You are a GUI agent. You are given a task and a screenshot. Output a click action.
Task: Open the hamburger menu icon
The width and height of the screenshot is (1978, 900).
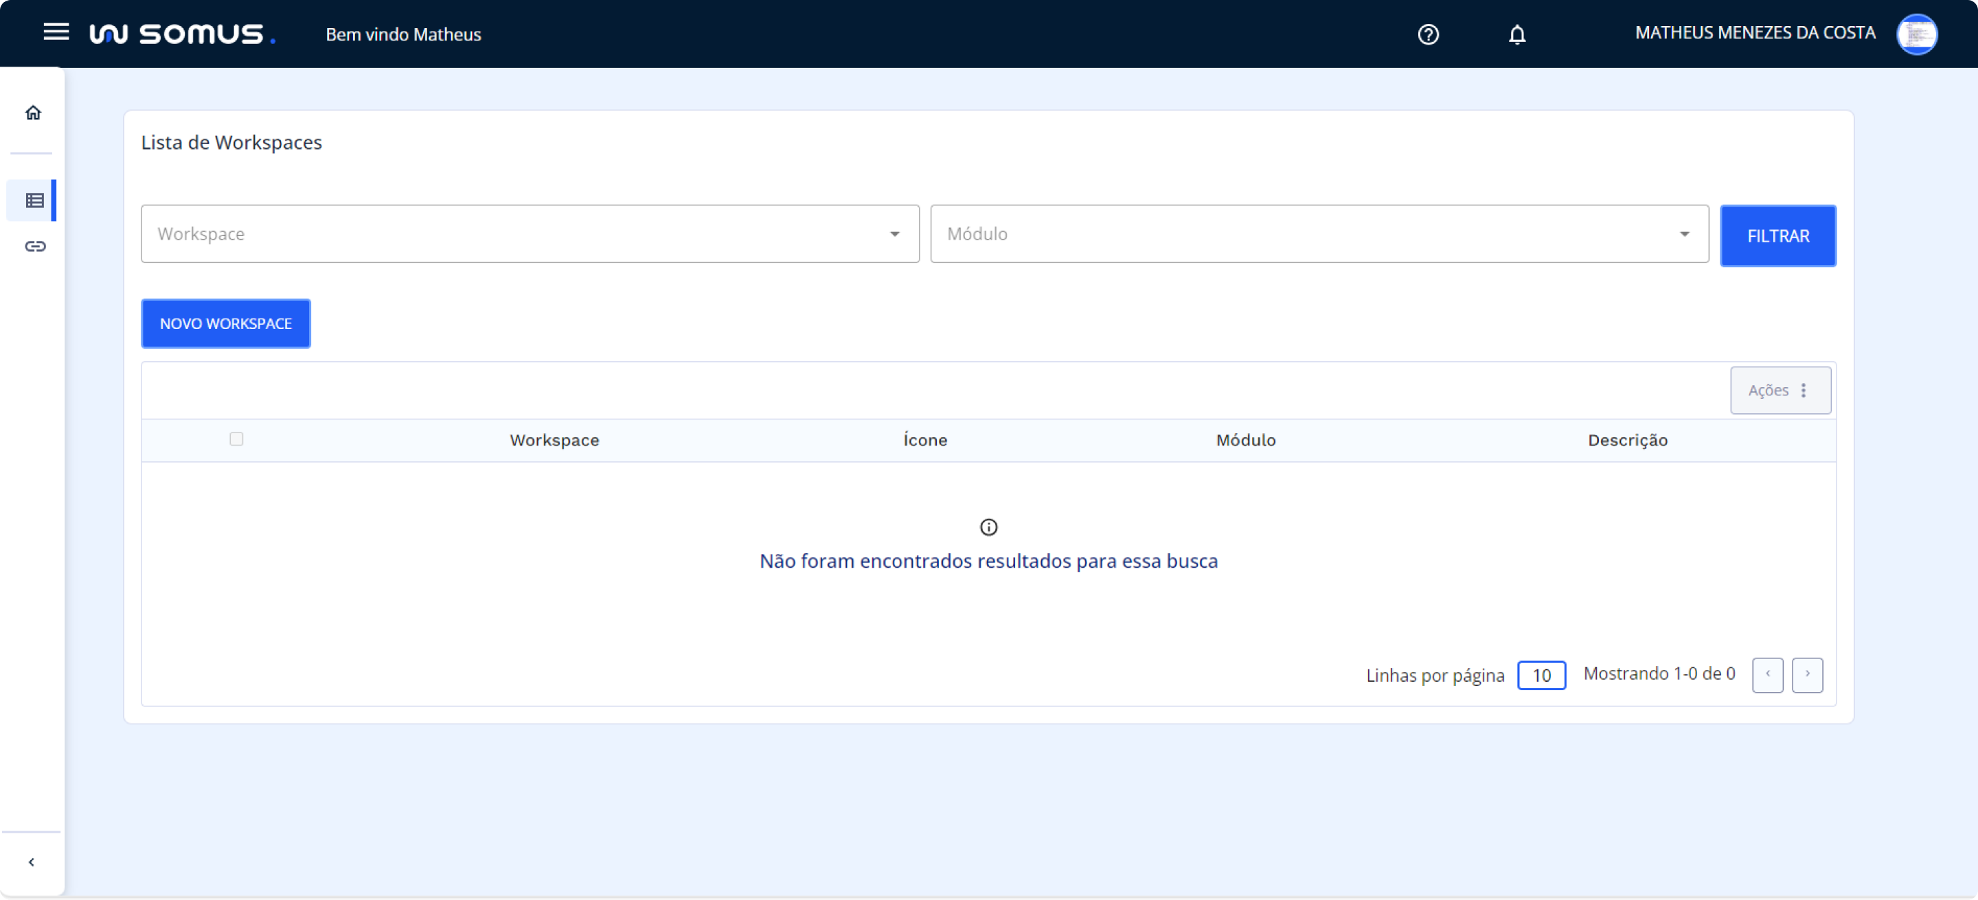[x=56, y=32]
